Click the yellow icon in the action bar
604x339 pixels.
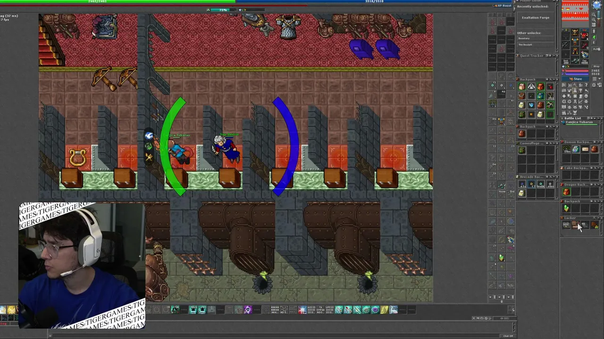click(384, 309)
